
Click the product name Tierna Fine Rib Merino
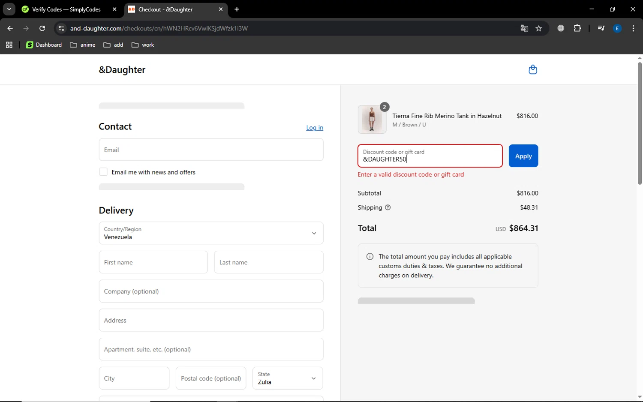pyautogui.click(x=447, y=116)
